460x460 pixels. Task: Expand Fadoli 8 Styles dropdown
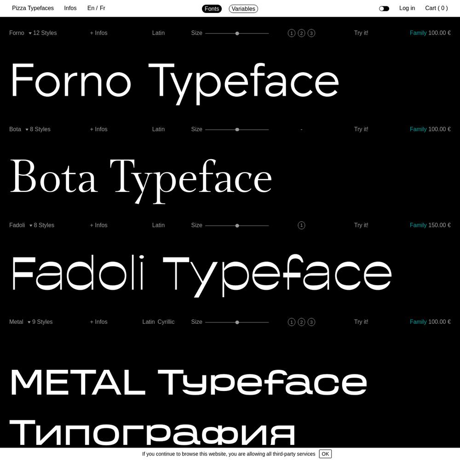click(x=42, y=225)
